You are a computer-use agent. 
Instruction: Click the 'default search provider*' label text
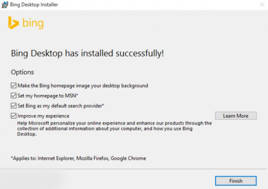point(77,106)
